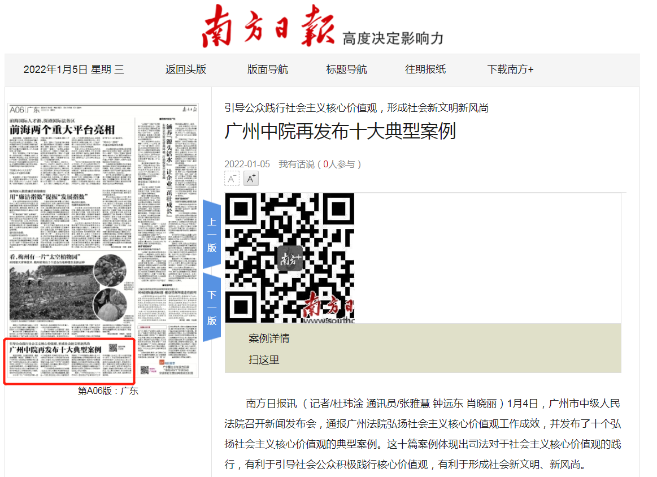Open the 我有话说 comments link
Image resolution: width=657 pixels, height=477 pixels.
(296, 164)
